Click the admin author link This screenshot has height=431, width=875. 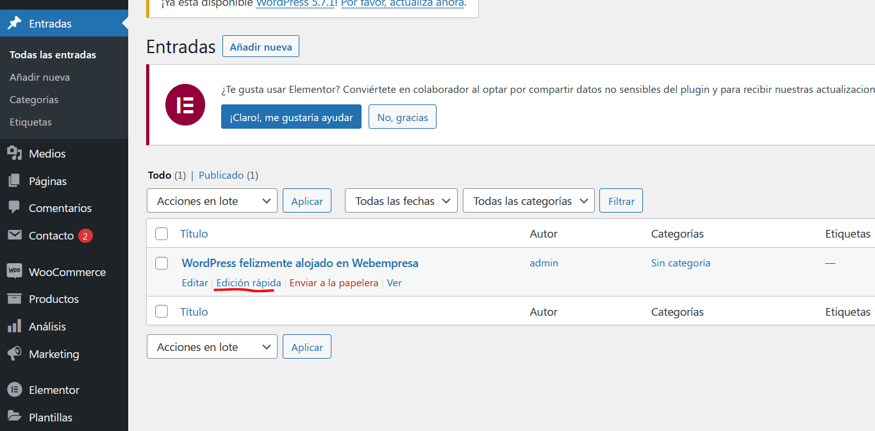coord(544,263)
